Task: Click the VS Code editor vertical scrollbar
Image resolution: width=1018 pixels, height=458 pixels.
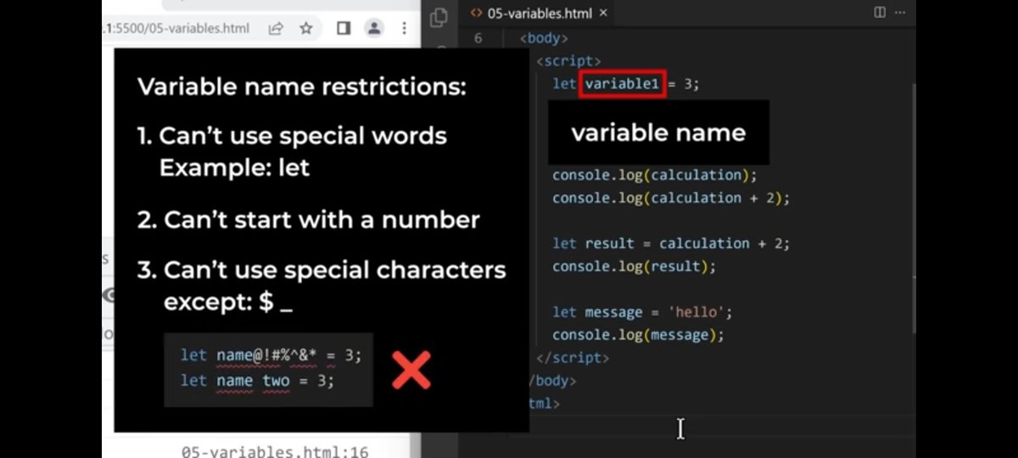Action: (913, 208)
